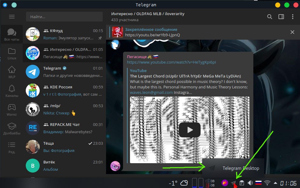300x188 pixels.
Task: Open the REPACK.ME Чат conversation
Action: point(65,128)
